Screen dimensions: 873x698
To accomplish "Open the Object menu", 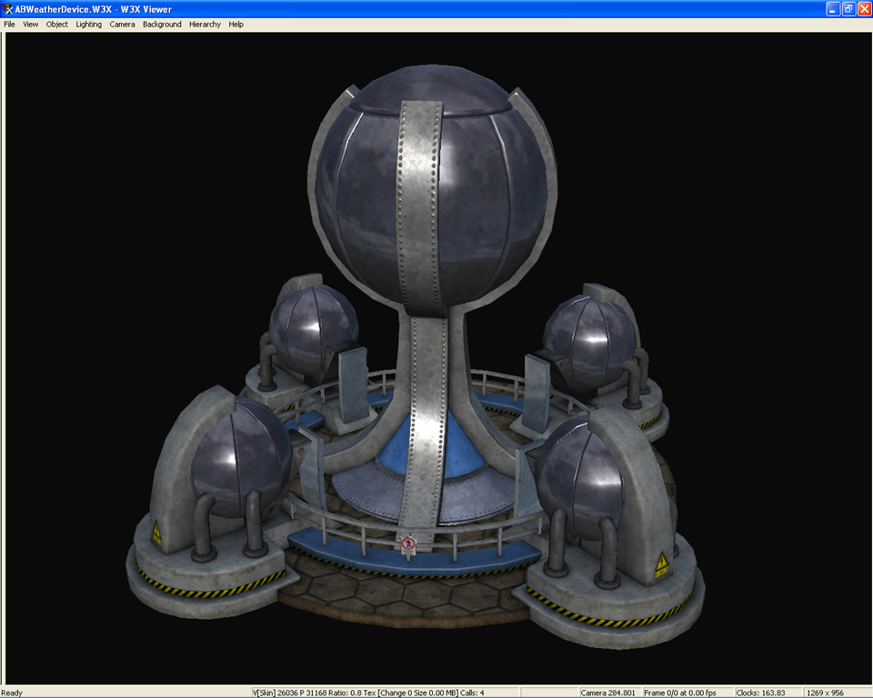I will [57, 25].
